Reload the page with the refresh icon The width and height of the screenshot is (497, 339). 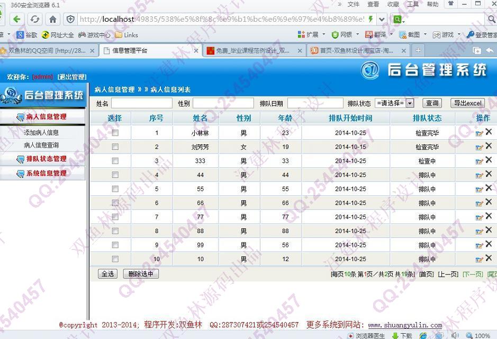[35, 19]
